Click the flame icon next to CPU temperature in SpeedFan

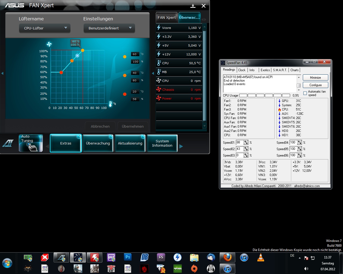pos(279,109)
